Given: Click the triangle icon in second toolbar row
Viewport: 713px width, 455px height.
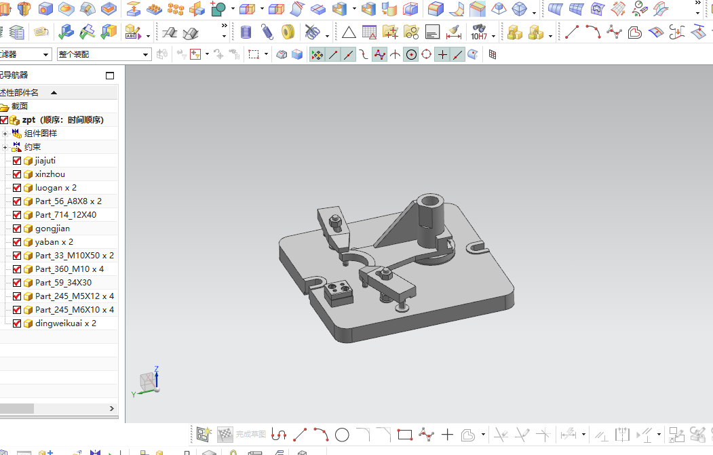Looking at the screenshot, I should pos(348,33).
